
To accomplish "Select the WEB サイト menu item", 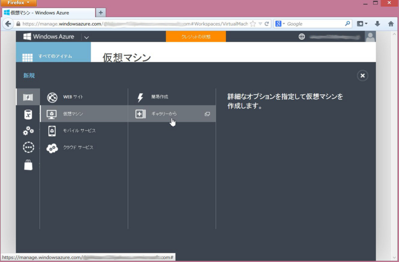I will 84,97.
